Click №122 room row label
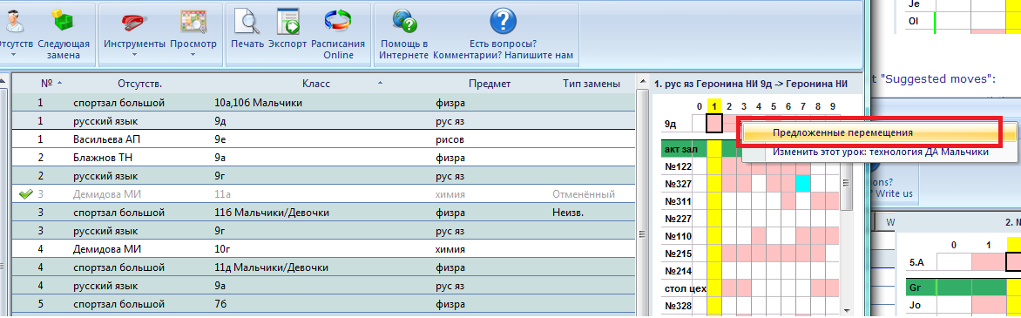 (x=678, y=166)
